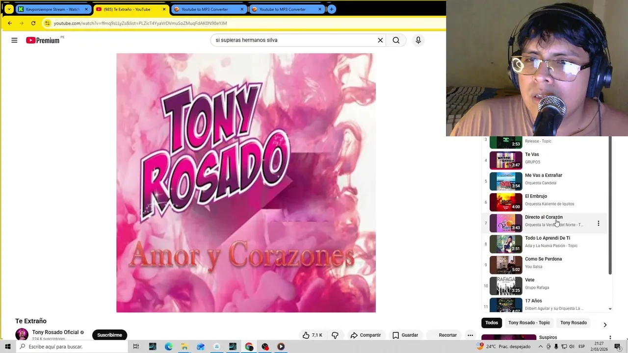Click the search magnifier button
The height and width of the screenshot is (353, 628).
point(396,40)
